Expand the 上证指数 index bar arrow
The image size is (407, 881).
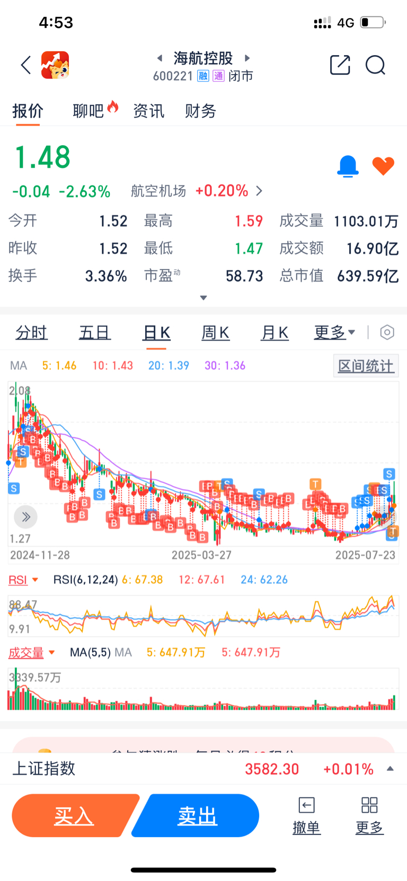coord(390,769)
